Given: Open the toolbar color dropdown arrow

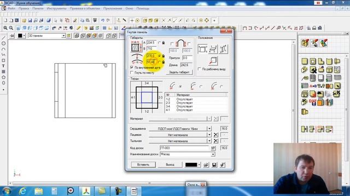Looking at the screenshot, I should [x=24, y=36].
